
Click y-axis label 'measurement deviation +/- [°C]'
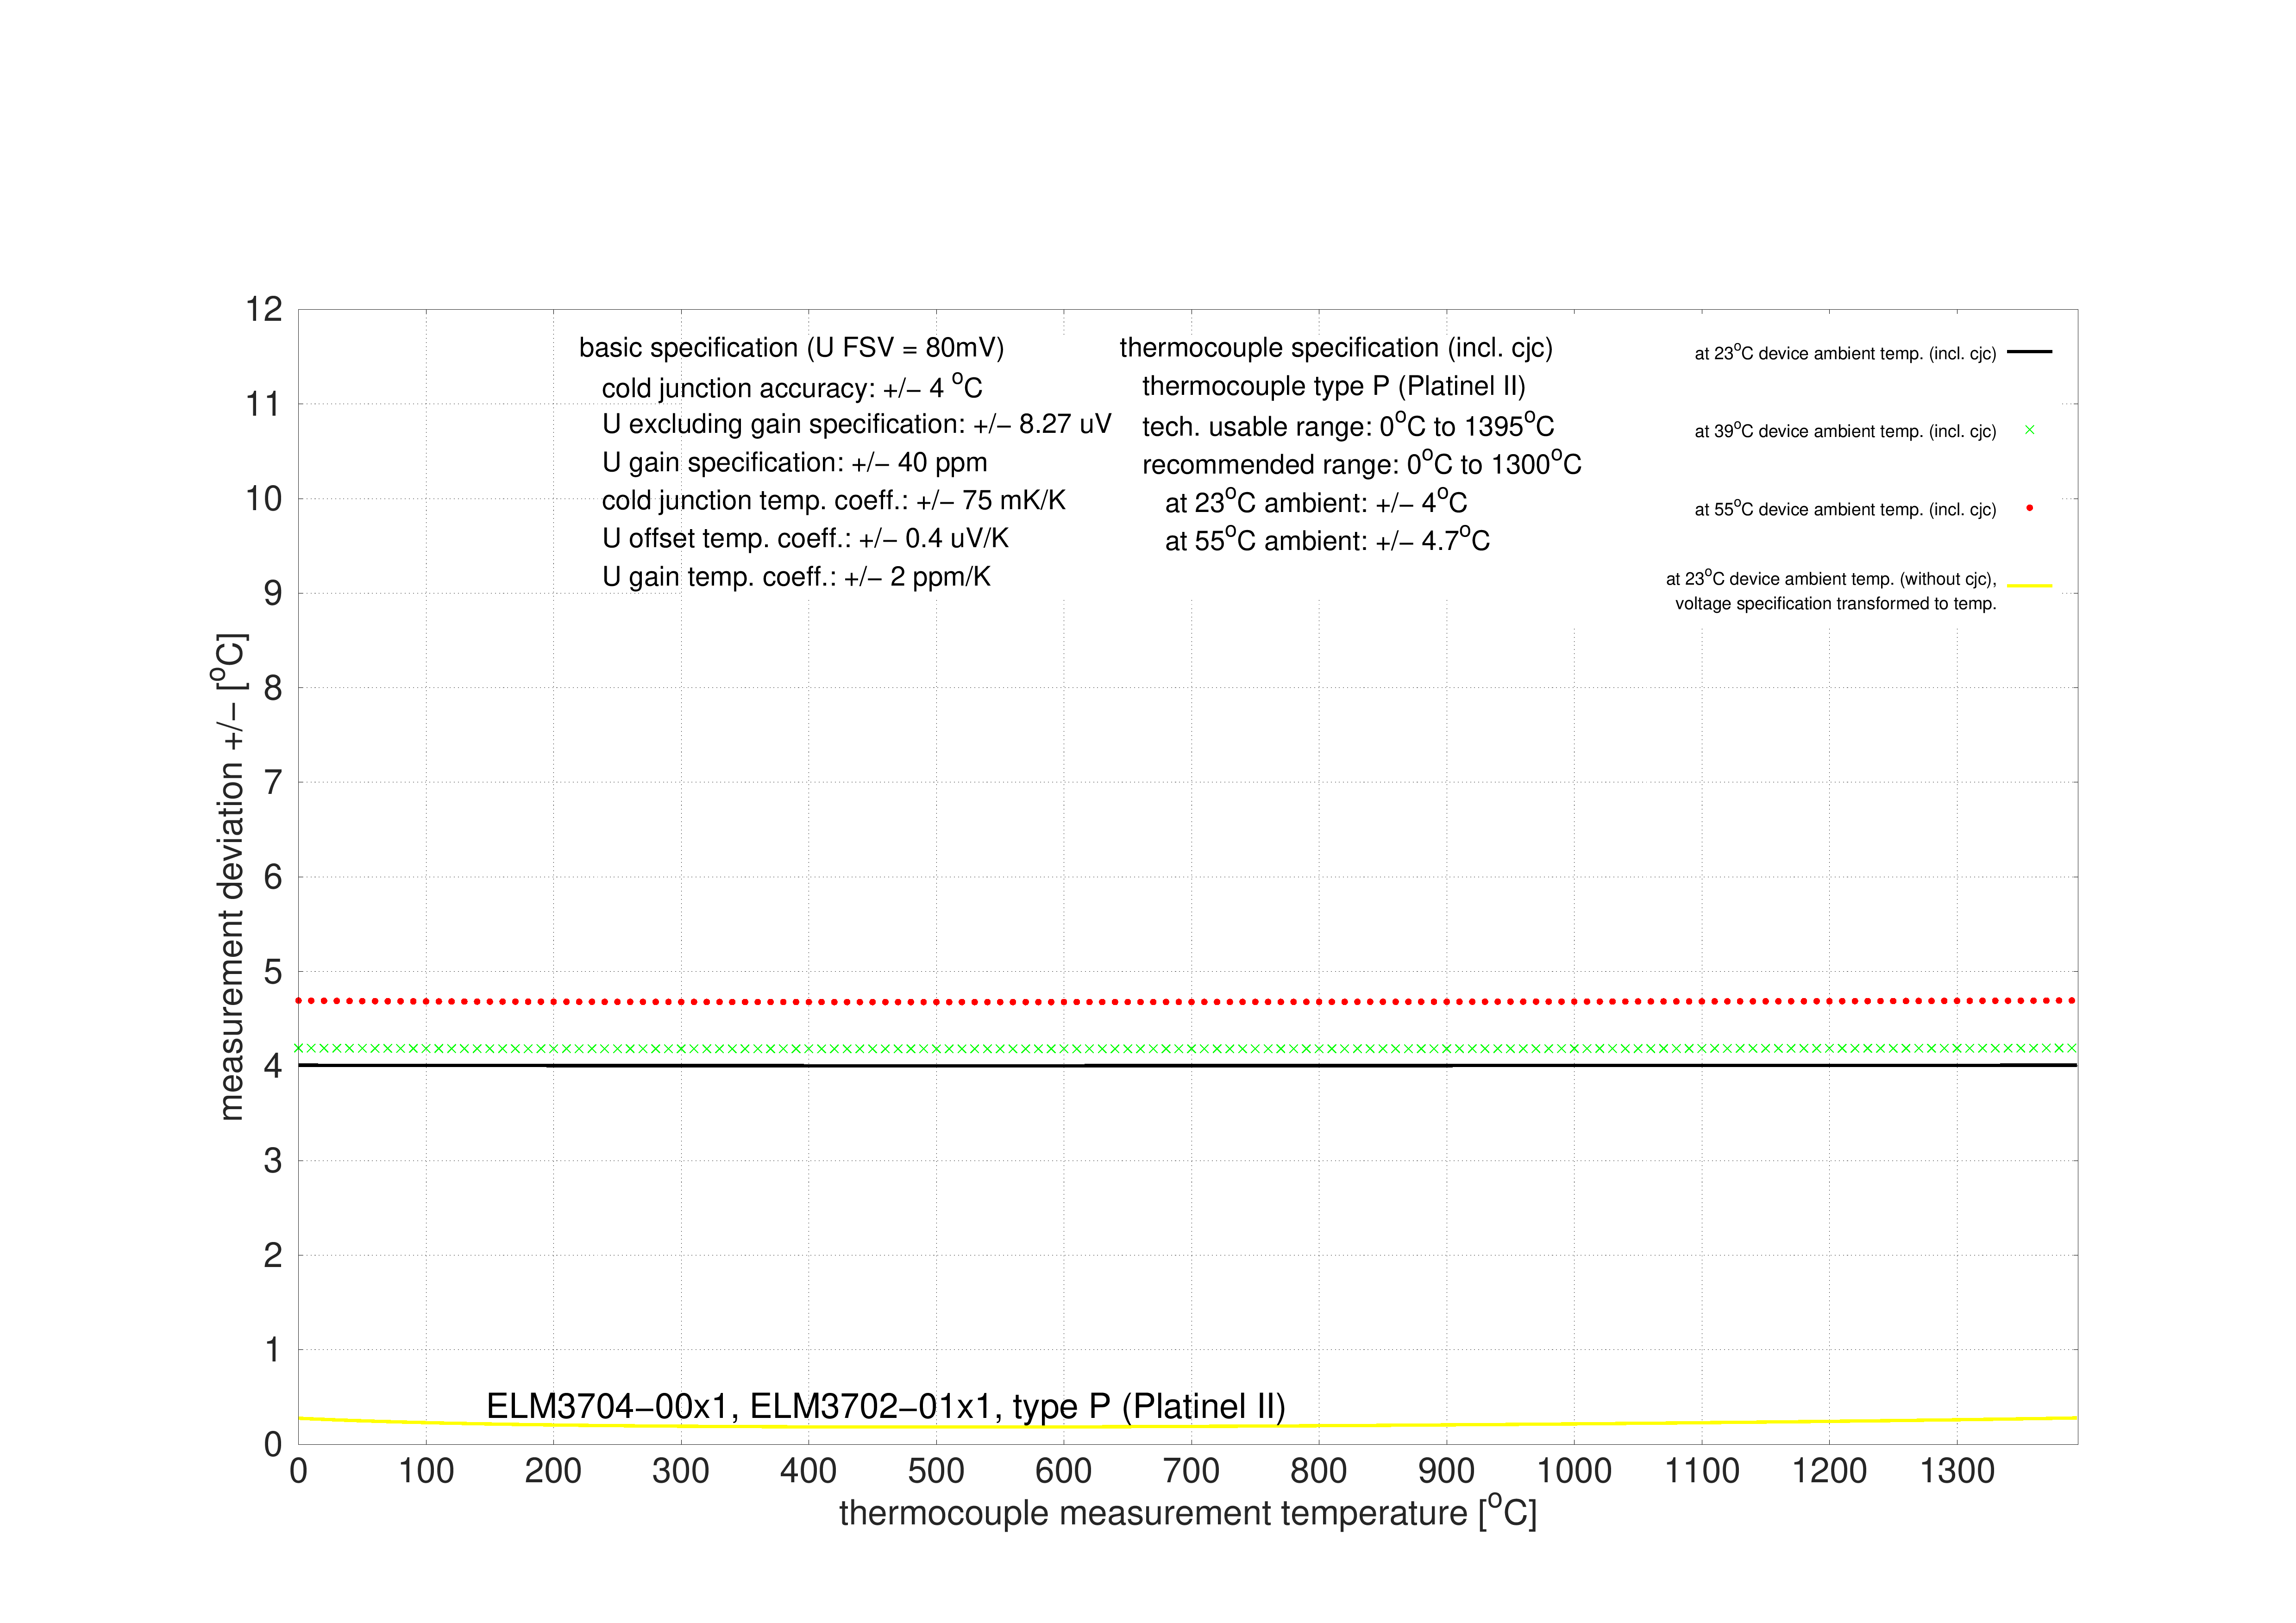230,876
